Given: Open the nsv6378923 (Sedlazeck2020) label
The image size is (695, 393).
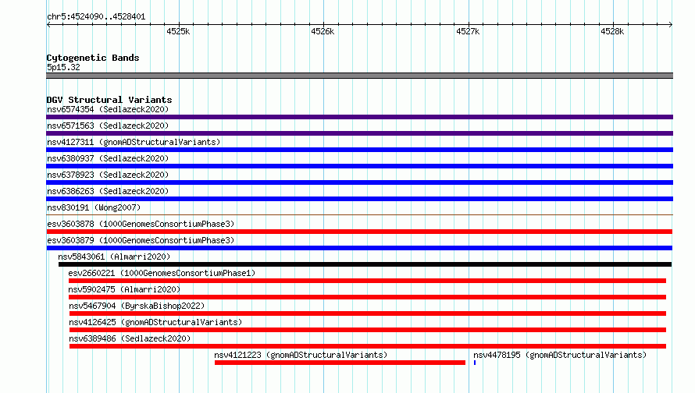Looking at the screenshot, I should tap(108, 175).
